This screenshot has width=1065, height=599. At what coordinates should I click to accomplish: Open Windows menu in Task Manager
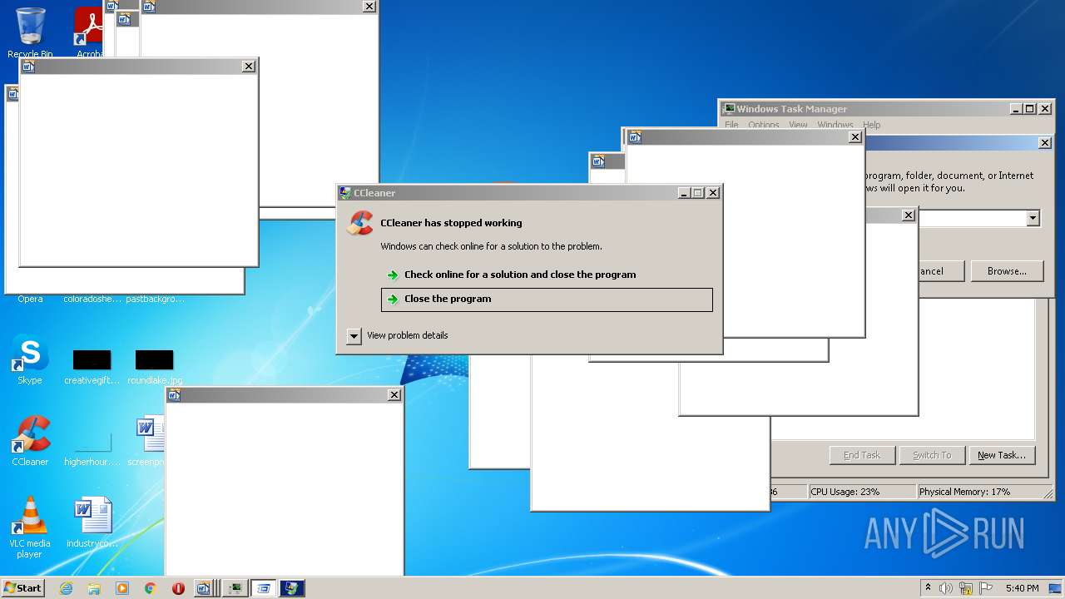835,125
